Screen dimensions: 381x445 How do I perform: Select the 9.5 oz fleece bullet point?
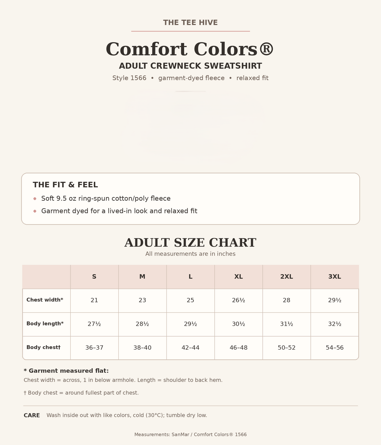point(106,198)
